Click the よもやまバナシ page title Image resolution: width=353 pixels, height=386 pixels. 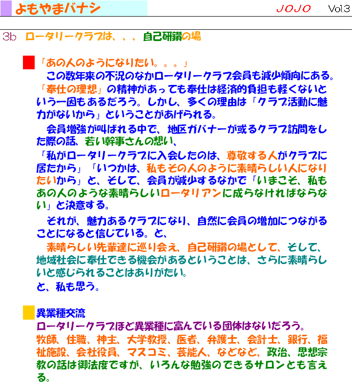58,8
